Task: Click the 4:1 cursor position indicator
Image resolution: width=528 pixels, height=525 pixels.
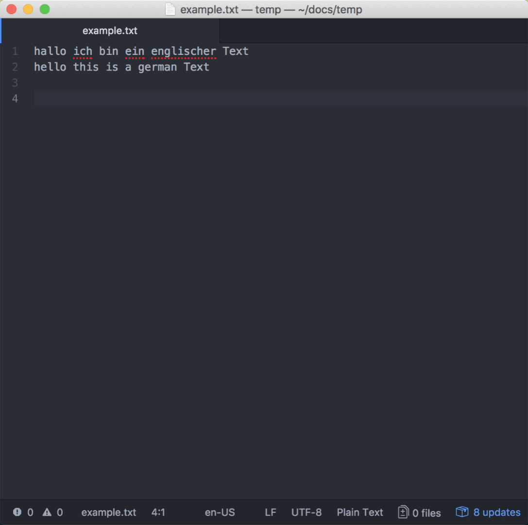Action: pyautogui.click(x=158, y=512)
